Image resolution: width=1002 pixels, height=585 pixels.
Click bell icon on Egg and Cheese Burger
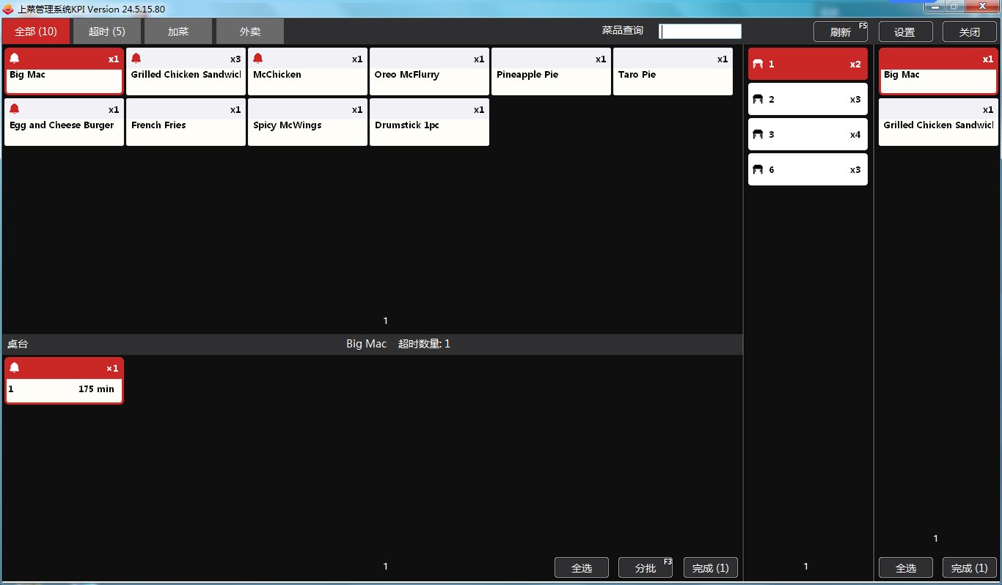coord(15,109)
